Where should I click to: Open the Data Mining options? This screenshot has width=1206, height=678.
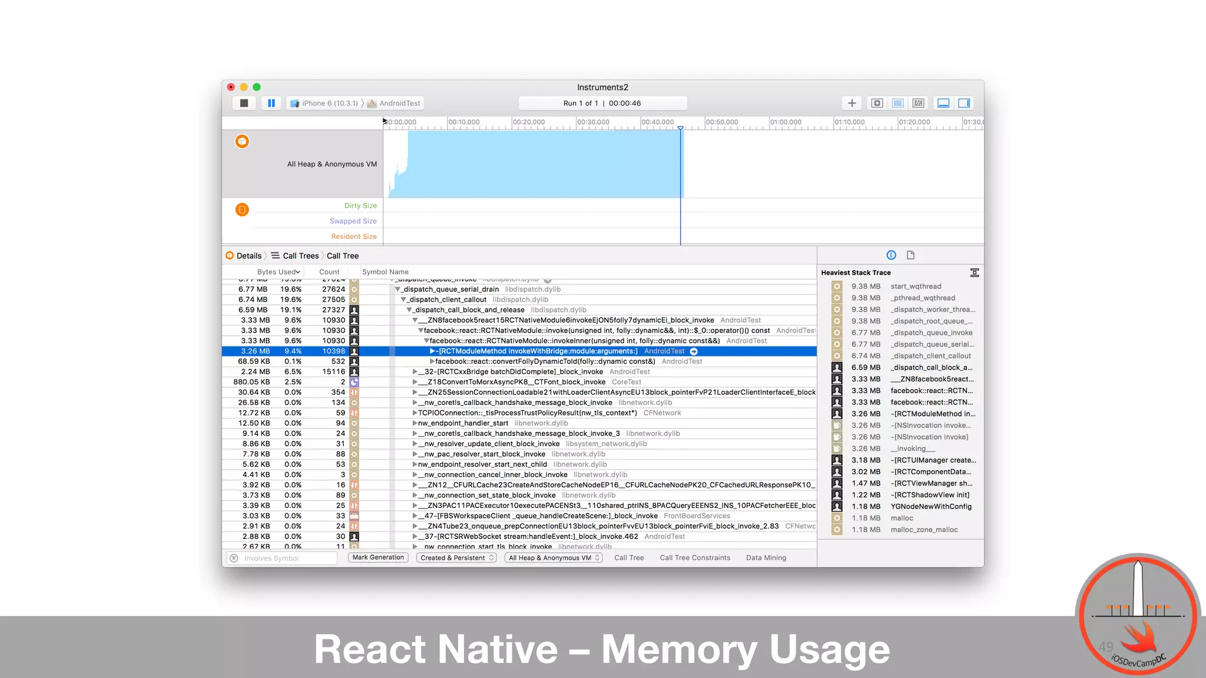click(766, 558)
